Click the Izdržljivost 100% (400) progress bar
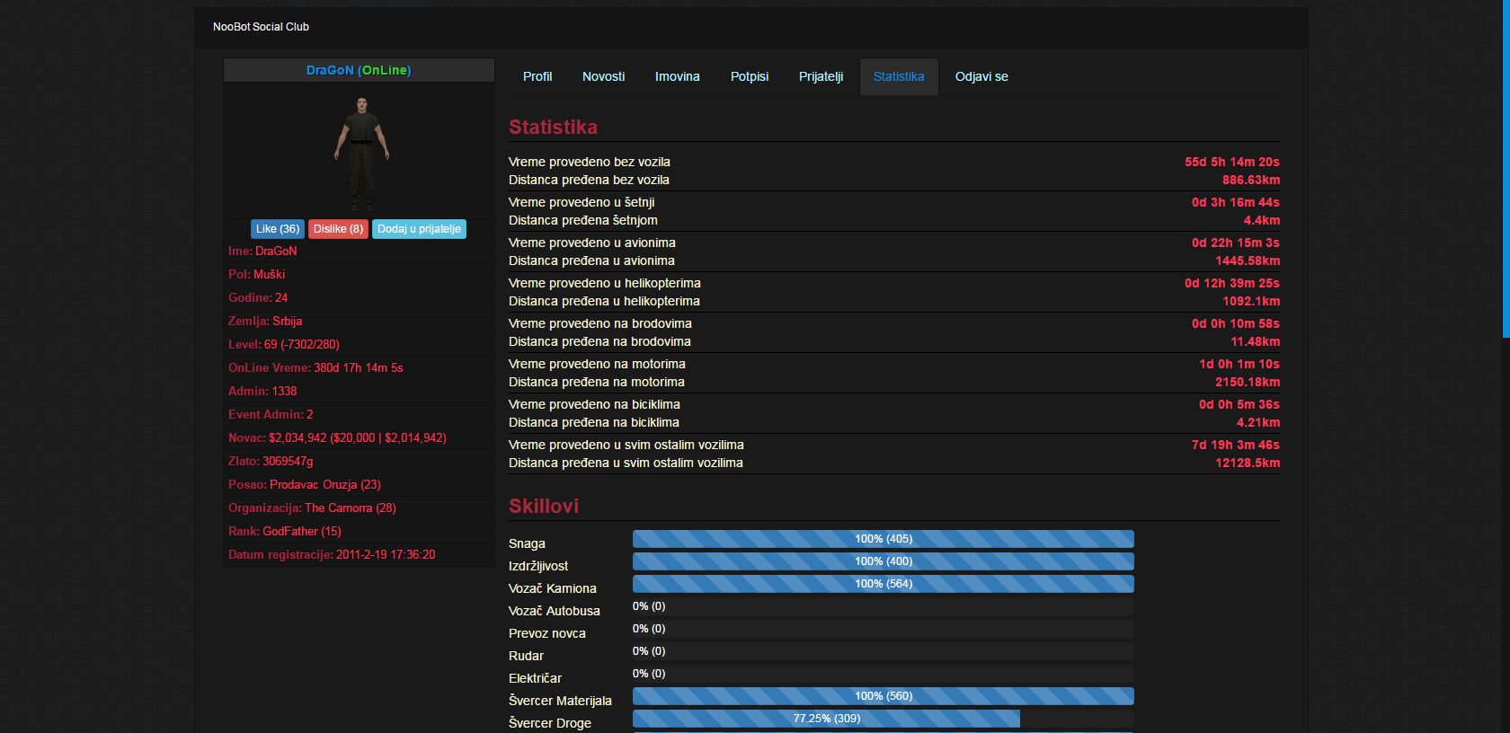 pyautogui.click(x=883, y=561)
